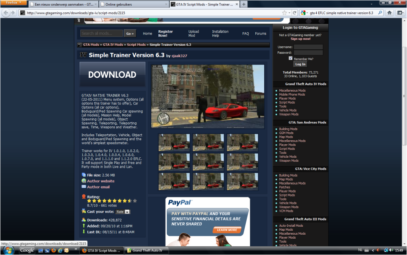Screen dimensions: 407x255
Task: Go back using the browser back arrow
Action: pos(6,13)
